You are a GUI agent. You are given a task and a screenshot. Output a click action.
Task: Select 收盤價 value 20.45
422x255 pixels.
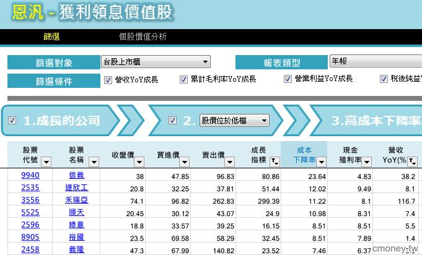tap(135, 214)
